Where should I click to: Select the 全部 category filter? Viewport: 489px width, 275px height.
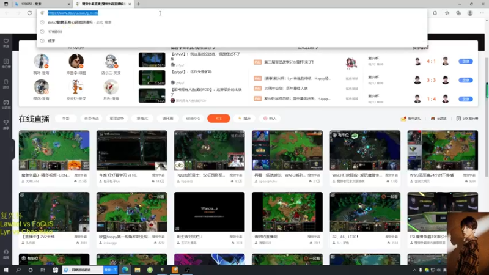click(x=66, y=119)
